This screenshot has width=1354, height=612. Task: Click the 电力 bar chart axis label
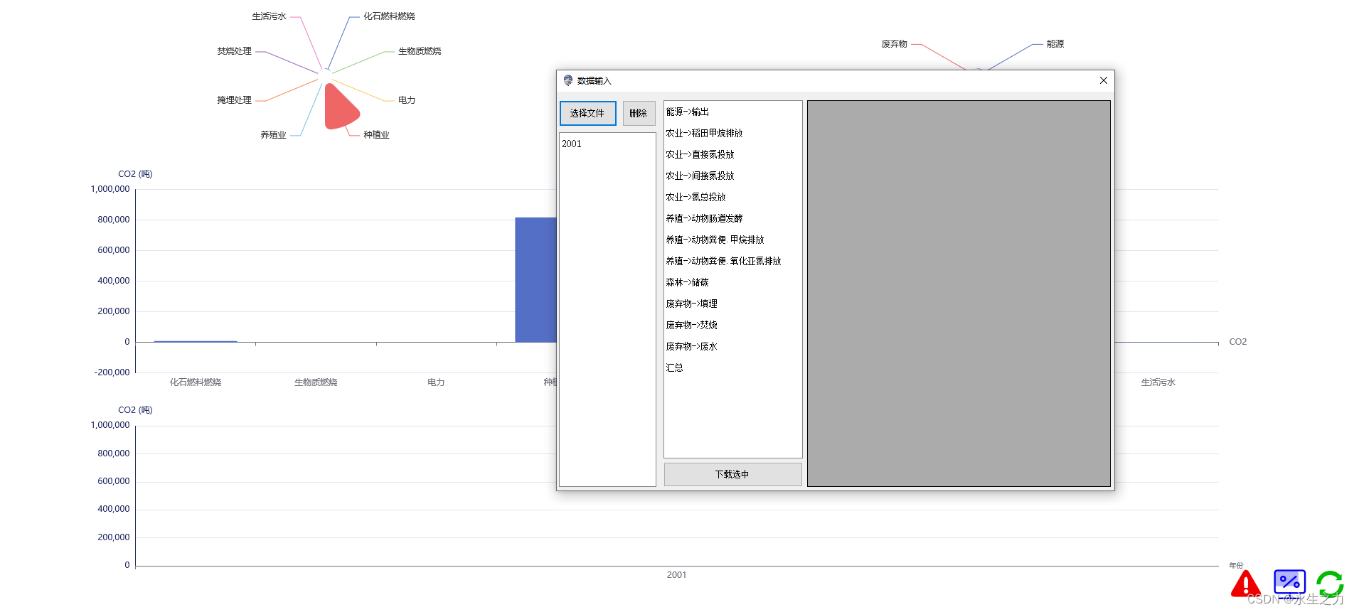click(436, 382)
